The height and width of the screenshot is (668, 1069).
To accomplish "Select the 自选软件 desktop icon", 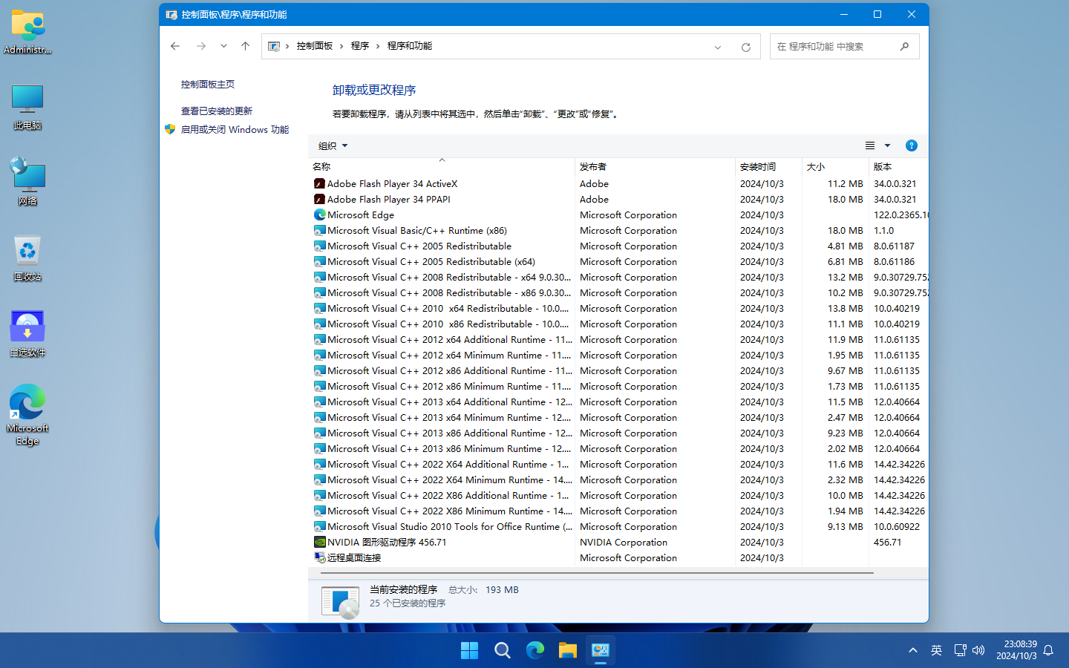I will (27, 334).
